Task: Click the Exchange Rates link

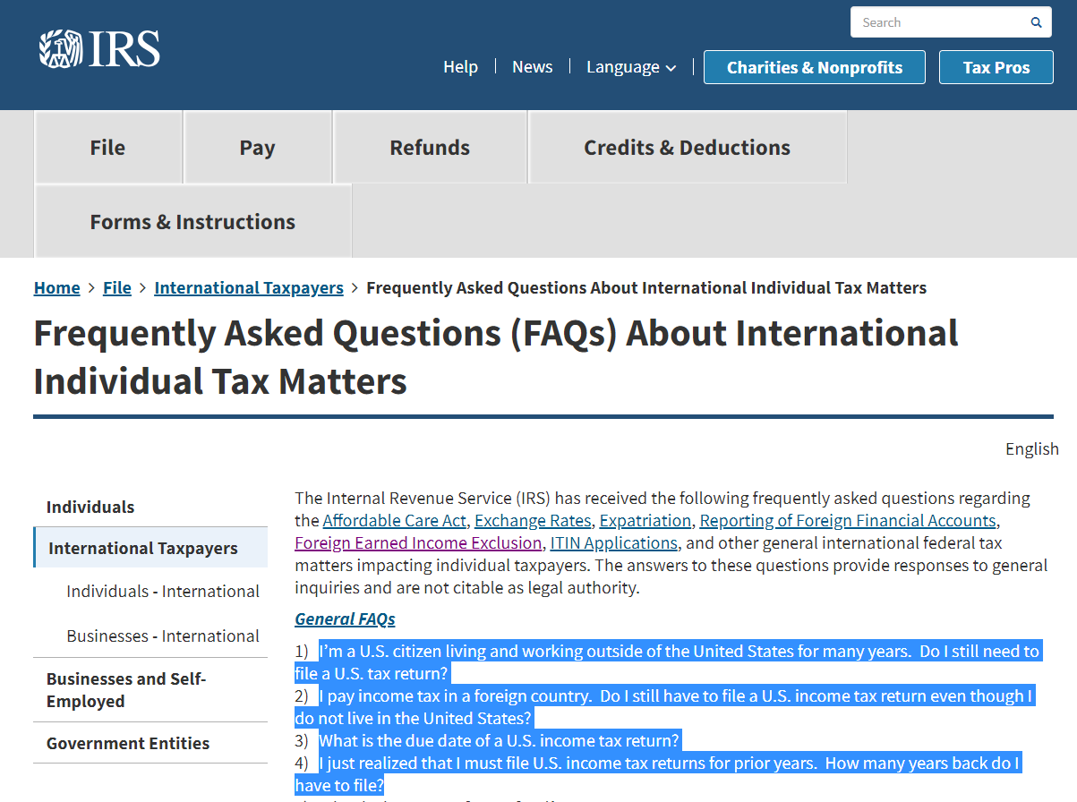Action: [x=532, y=520]
